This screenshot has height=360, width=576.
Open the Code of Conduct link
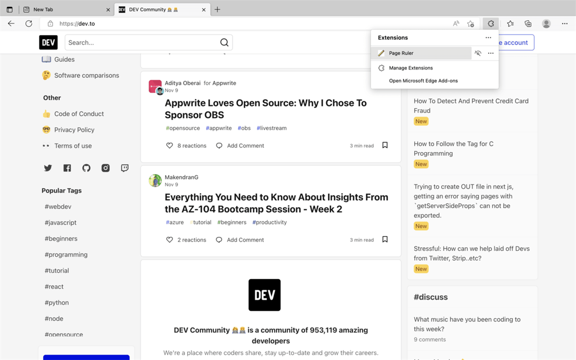point(79,114)
